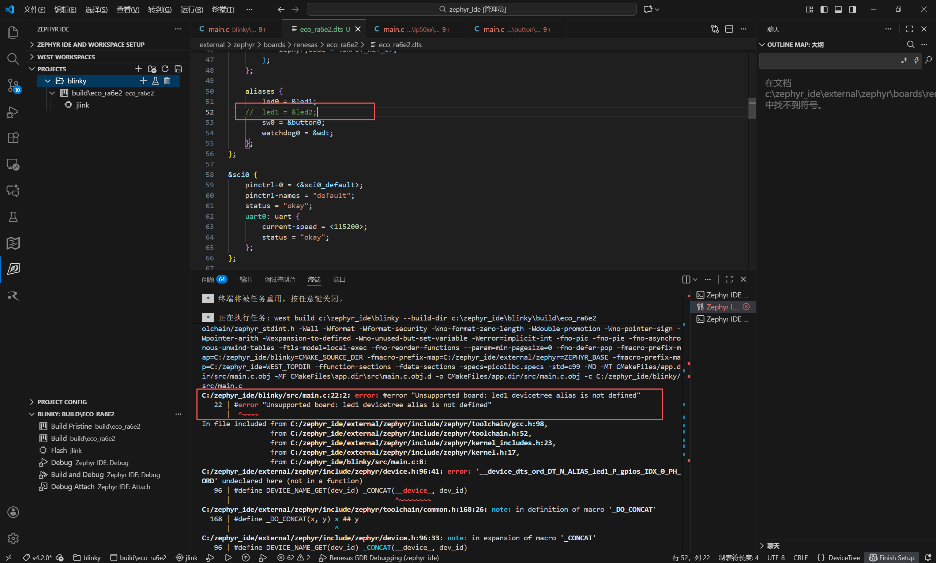Click Finish Setup in status bar
This screenshot has height=563, width=936.
[892, 558]
